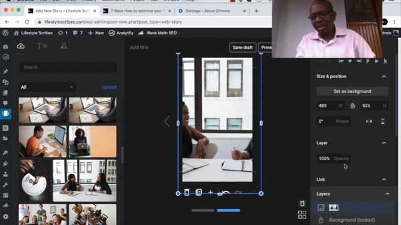Click the Save draft button
Screen dimensions: 401x225
pyautogui.click(x=242, y=47)
